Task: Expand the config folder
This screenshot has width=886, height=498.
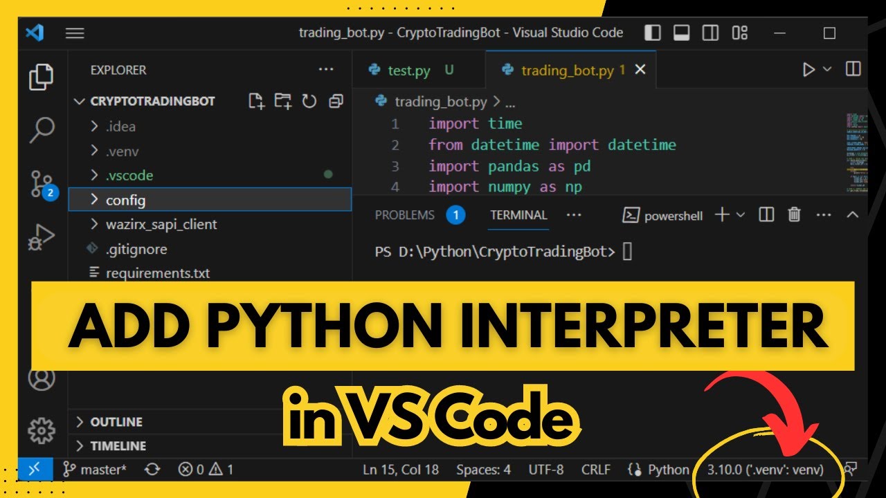Action: click(x=210, y=201)
